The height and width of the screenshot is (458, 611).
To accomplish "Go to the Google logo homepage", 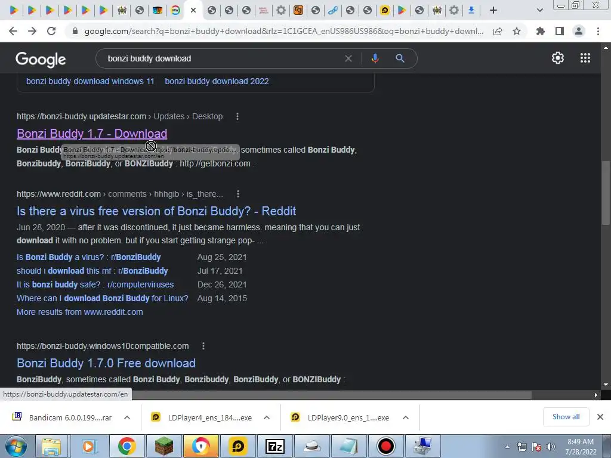I will coord(41,60).
